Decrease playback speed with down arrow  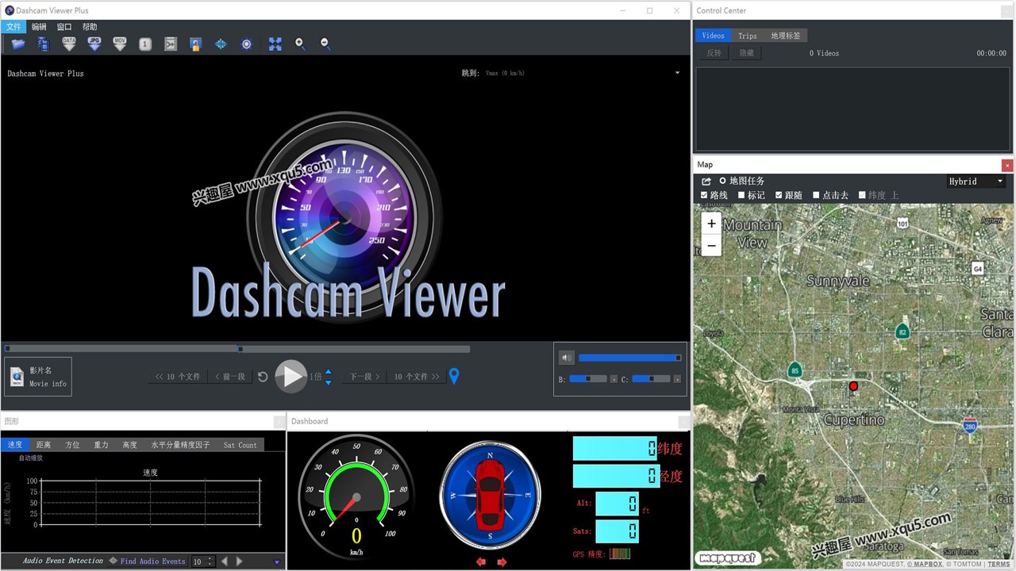tap(329, 382)
